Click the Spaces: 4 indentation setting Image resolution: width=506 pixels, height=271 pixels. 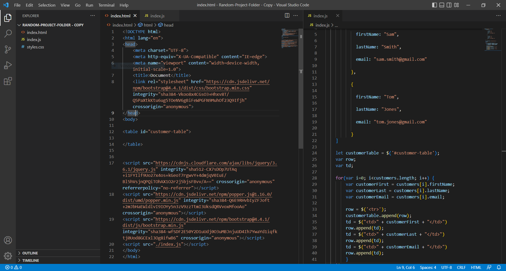click(x=428, y=267)
